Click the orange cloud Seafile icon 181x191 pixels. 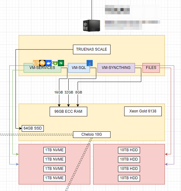pyautogui.click(x=42, y=63)
